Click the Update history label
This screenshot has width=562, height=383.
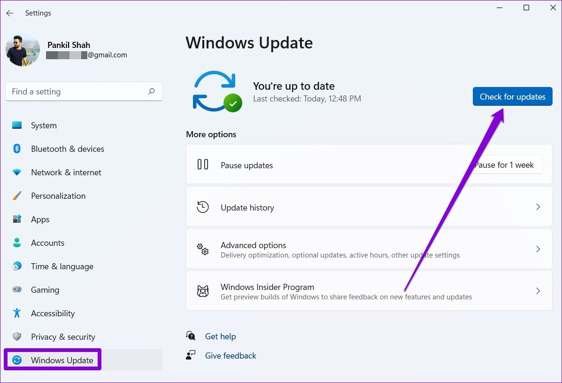247,208
